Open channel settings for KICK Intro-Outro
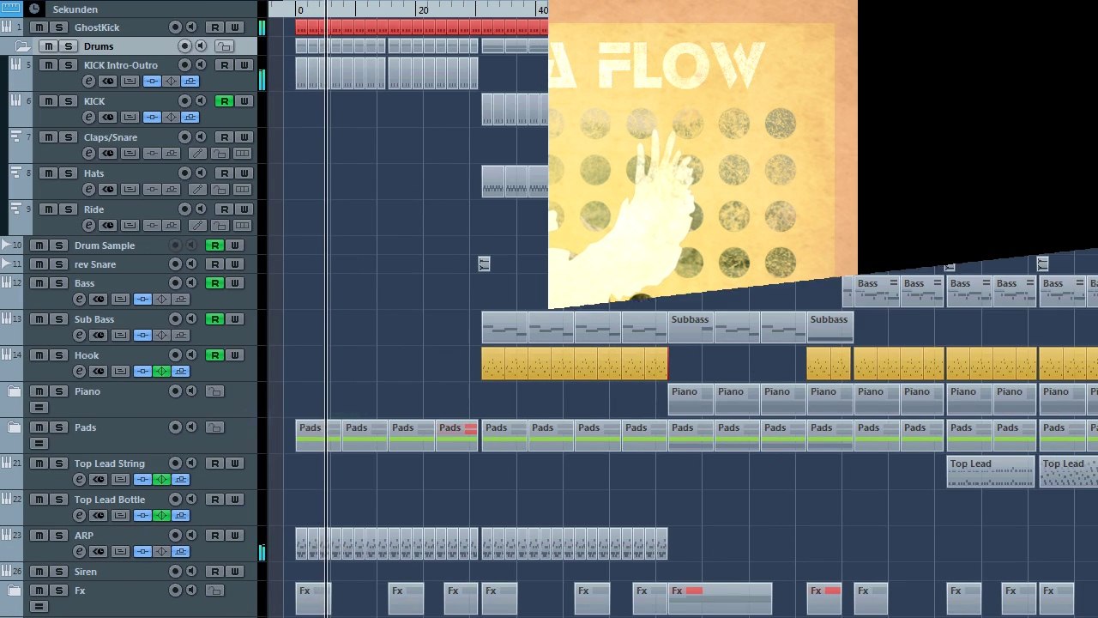Image resolution: width=1098 pixels, height=618 pixels. pyautogui.click(x=88, y=82)
